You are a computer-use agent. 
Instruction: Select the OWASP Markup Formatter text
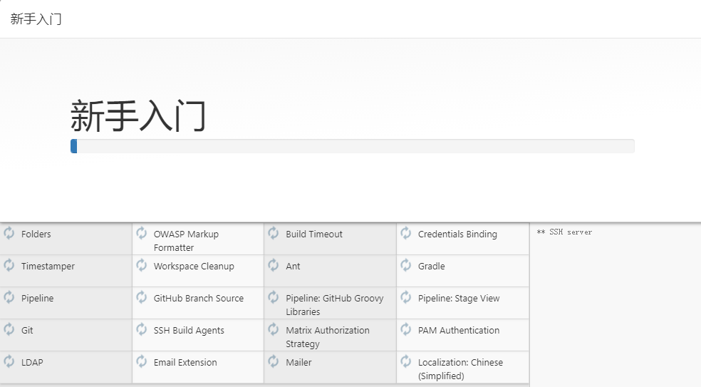point(186,241)
